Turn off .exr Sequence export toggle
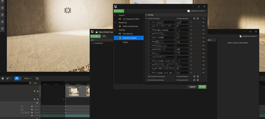The image size is (265, 119). tap(119, 19)
